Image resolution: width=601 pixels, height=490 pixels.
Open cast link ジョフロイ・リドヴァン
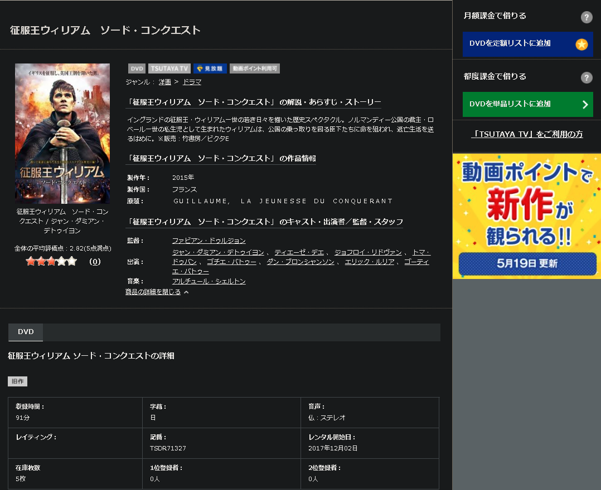tap(368, 252)
